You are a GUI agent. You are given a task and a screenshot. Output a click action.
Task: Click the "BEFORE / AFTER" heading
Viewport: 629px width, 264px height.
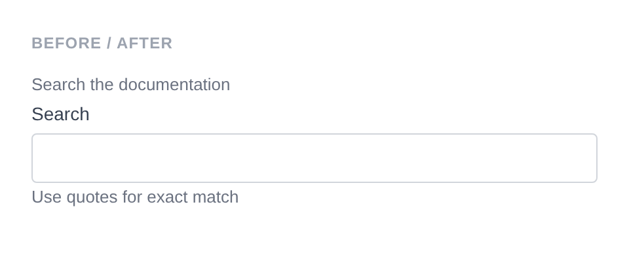pyautogui.click(x=102, y=43)
